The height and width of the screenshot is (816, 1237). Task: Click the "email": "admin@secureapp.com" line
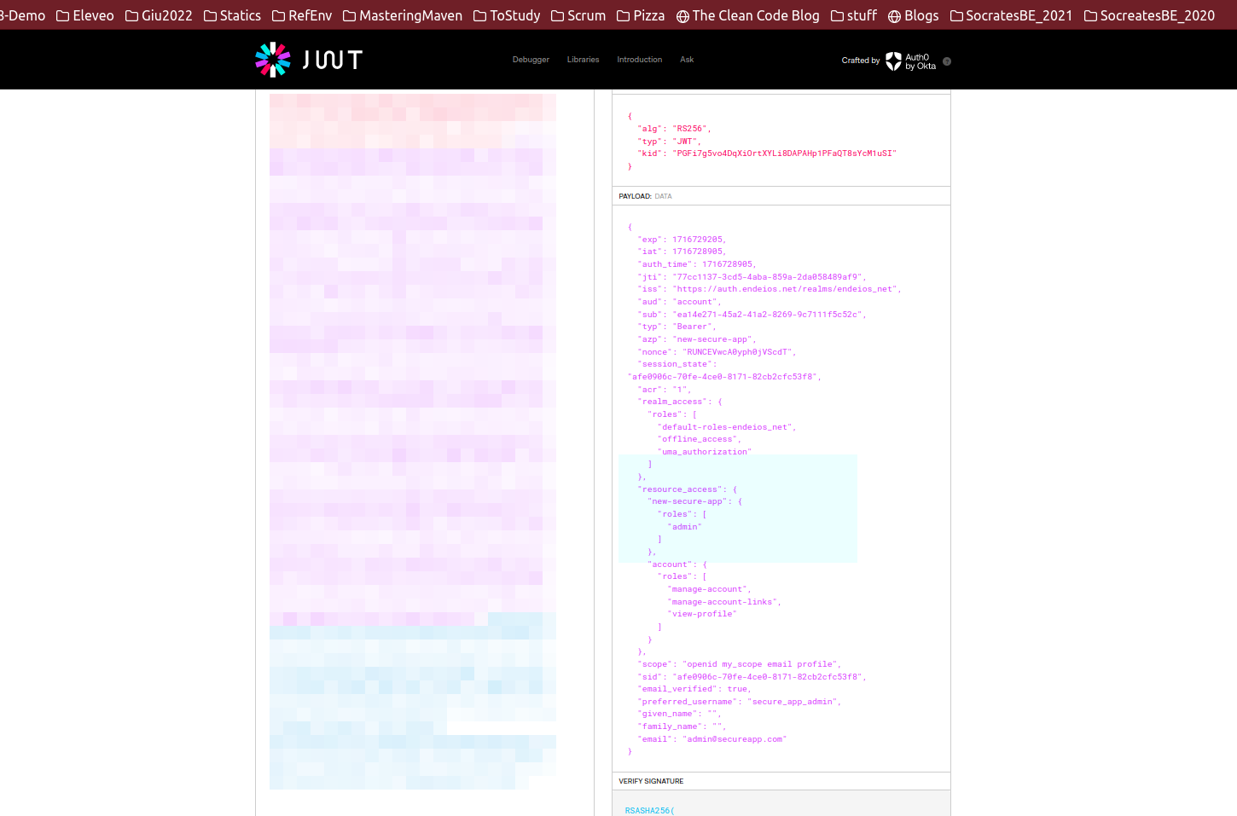coord(711,739)
